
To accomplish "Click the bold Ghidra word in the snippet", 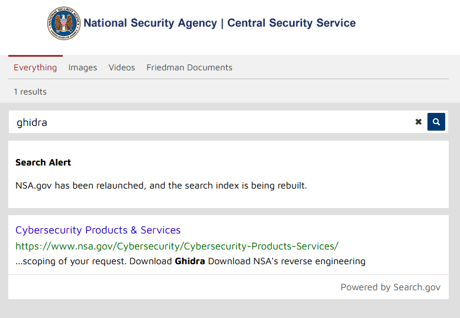I will click(190, 261).
